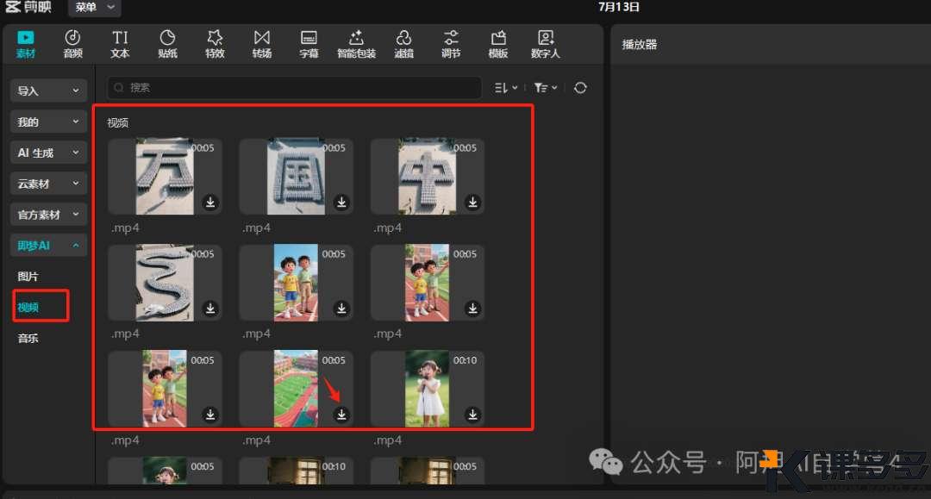Open the sort order dropdown
The height and width of the screenshot is (499, 931).
click(x=506, y=88)
